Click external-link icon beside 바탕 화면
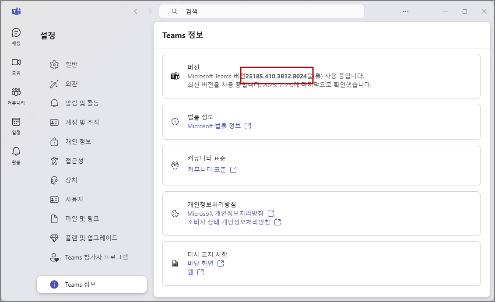The width and height of the screenshot is (495, 302). [221, 263]
